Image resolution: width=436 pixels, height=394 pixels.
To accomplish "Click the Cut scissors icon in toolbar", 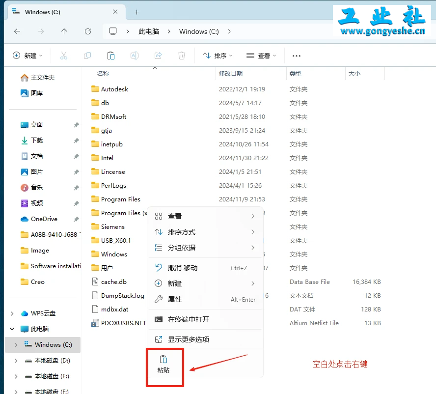I will pyautogui.click(x=64, y=56).
